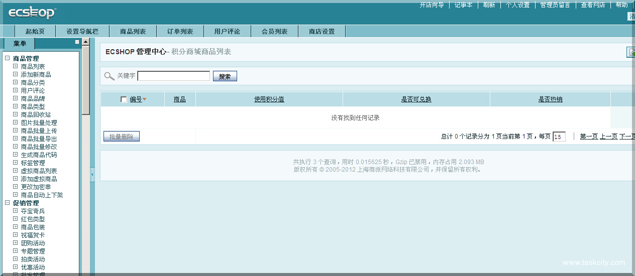Click the sidebar scrollbar up arrow
The height and width of the screenshot is (276, 635).
tap(86, 42)
